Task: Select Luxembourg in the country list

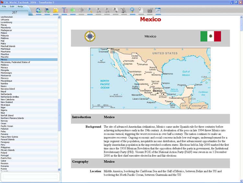Action: click(6, 22)
